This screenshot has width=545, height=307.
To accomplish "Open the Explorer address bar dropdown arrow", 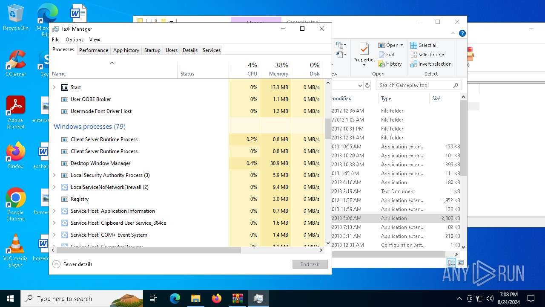I will click(360, 85).
